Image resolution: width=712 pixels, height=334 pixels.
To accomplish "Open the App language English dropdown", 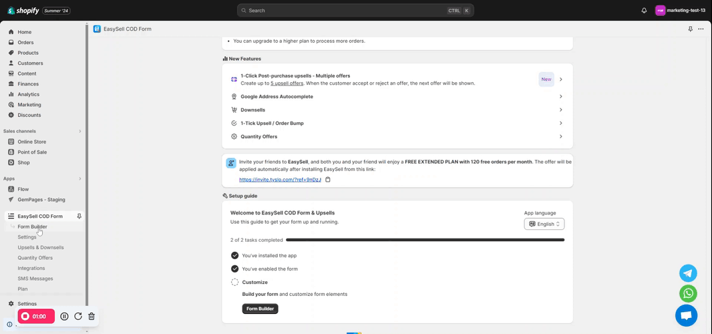I will (544, 224).
